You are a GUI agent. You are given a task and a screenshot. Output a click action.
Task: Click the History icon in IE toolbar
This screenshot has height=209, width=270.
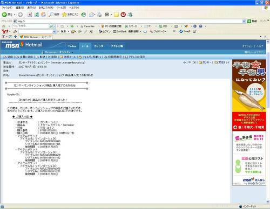pos(84,15)
